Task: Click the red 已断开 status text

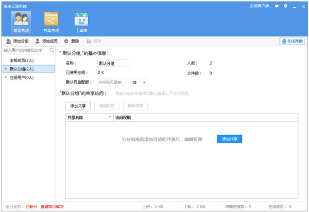Action: click(31, 207)
